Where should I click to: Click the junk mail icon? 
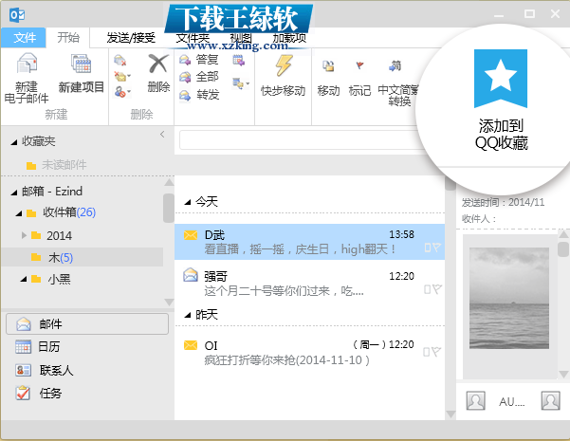point(121,92)
